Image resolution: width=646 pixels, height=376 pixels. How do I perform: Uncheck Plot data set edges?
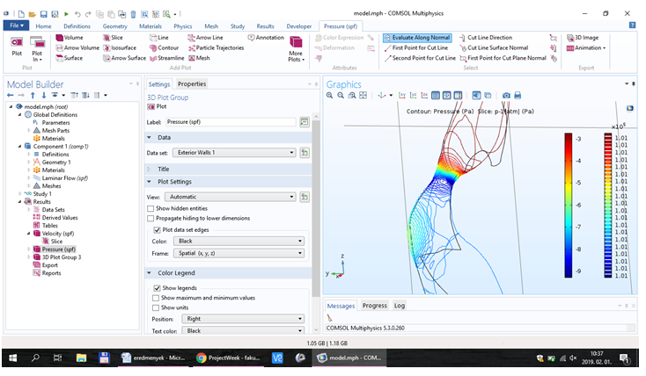[157, 228]
